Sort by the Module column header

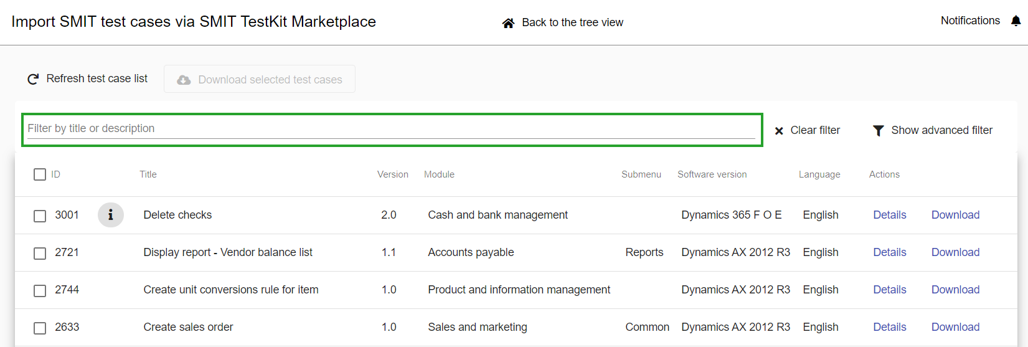click(439, 174)
